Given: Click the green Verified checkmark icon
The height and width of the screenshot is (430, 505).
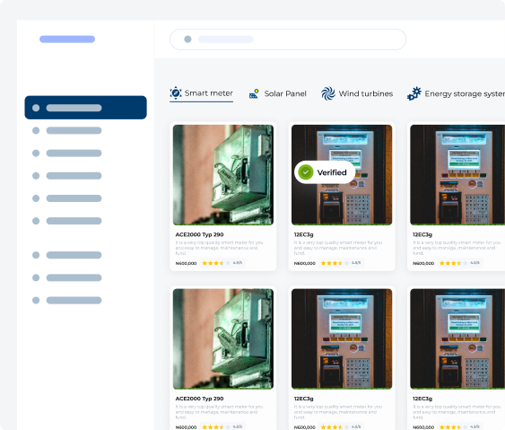Looking at the screenshot, I should point(306,172).
